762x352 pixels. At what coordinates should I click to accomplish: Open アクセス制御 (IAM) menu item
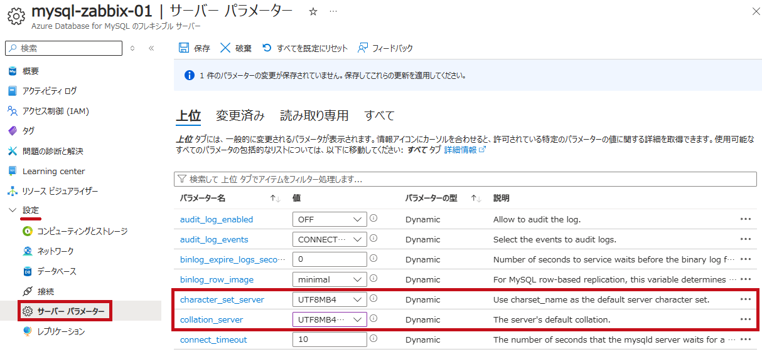pos(56,111)
